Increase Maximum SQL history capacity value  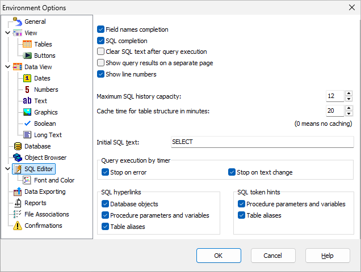click(349, 93)
